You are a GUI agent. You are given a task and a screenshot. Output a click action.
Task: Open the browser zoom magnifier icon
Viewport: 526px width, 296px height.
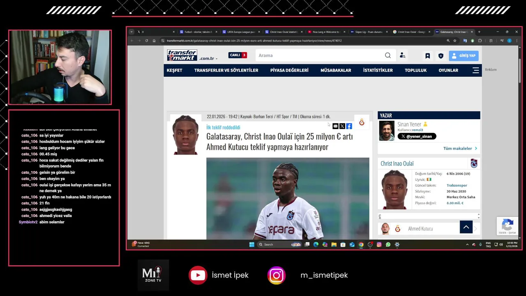(448, 41)
